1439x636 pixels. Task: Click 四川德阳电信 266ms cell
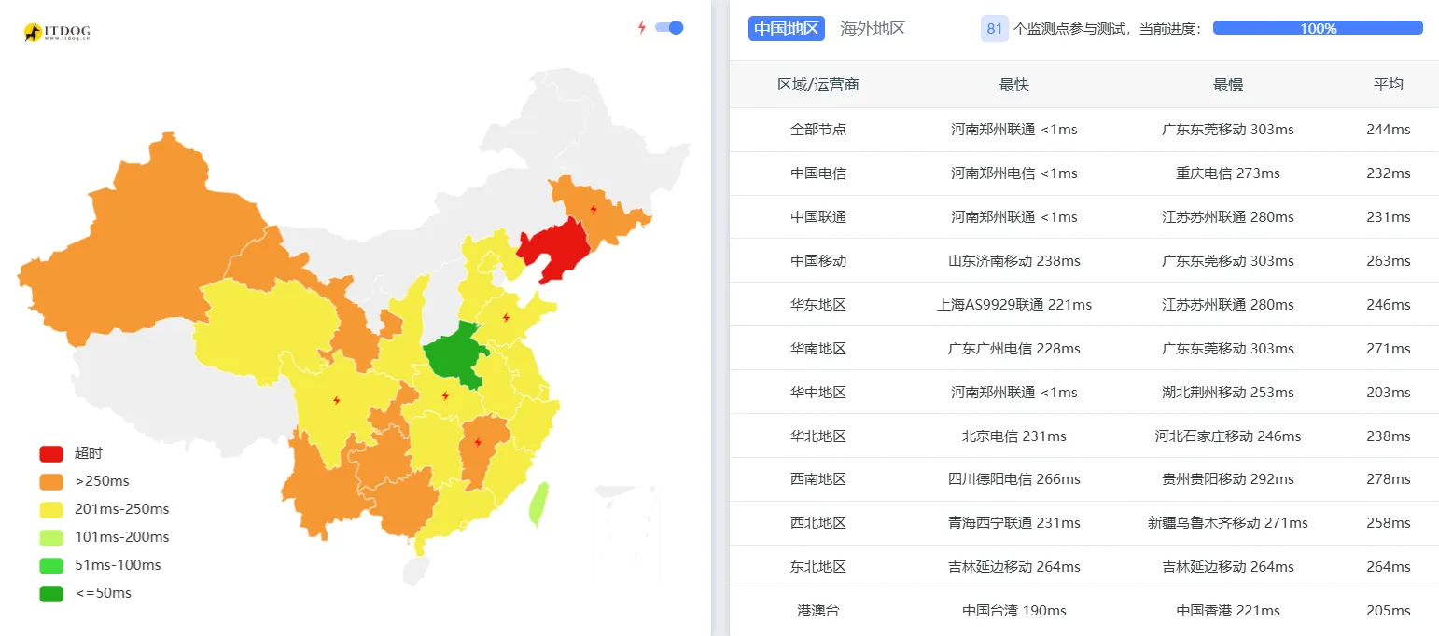pyautogui.click(x=1014, y=479)
